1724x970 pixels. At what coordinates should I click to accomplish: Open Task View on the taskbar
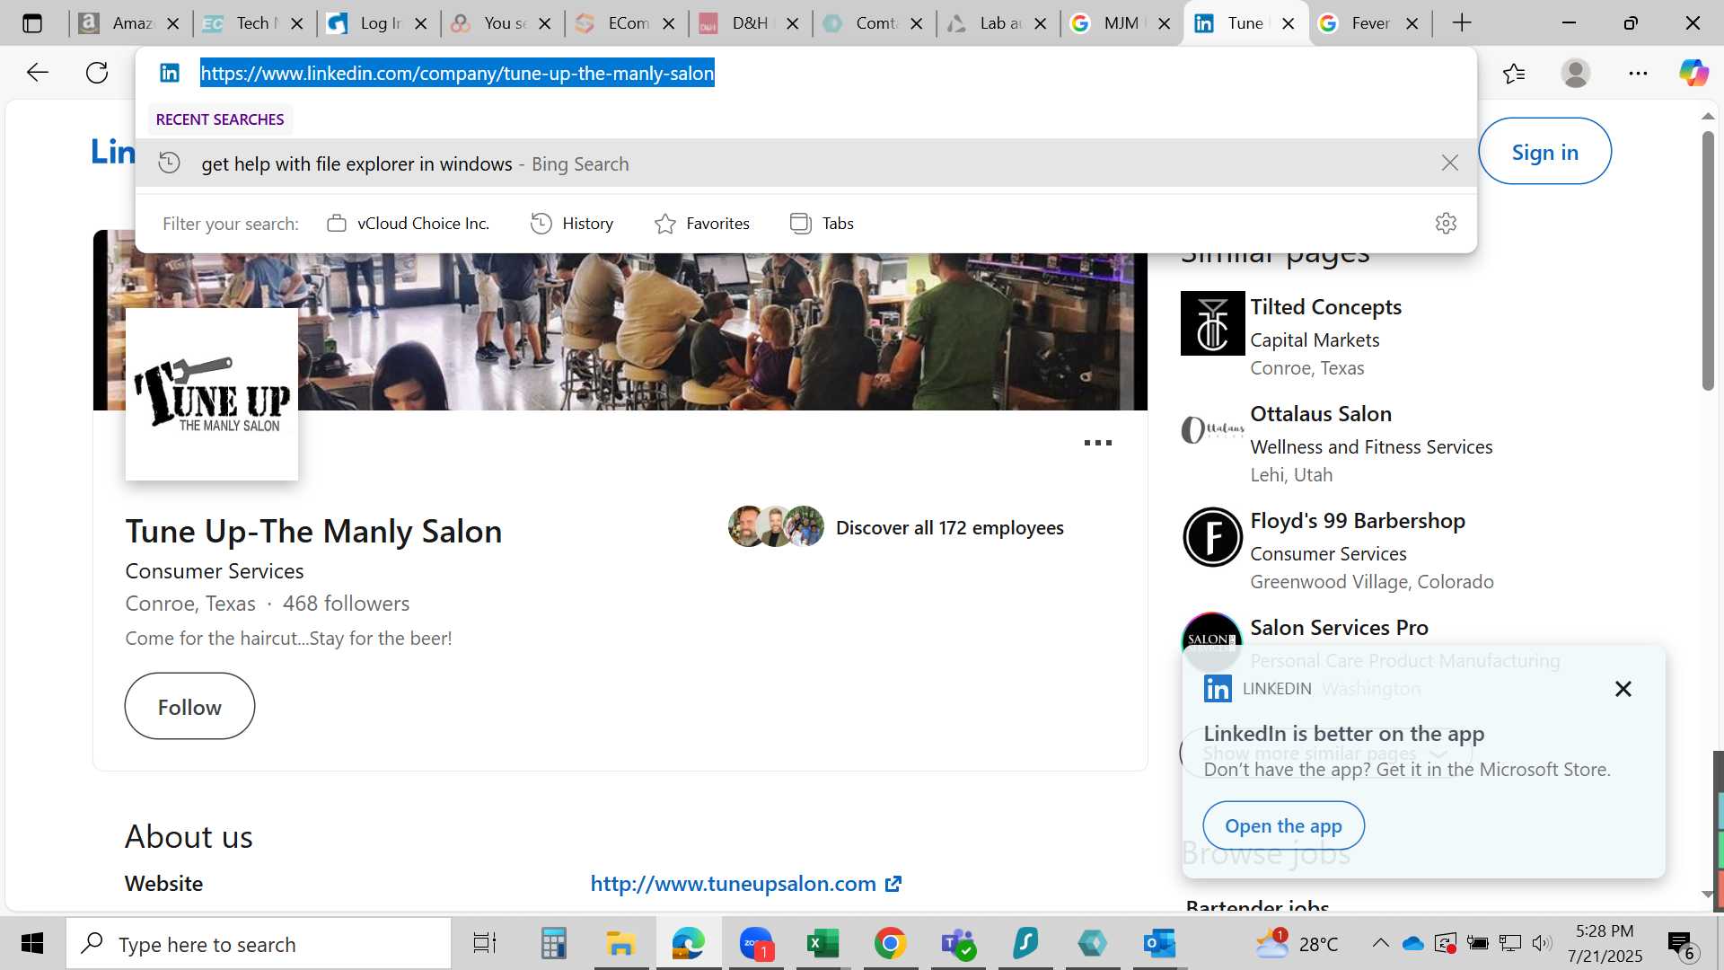pyautogui.click(x=485, y=943)
